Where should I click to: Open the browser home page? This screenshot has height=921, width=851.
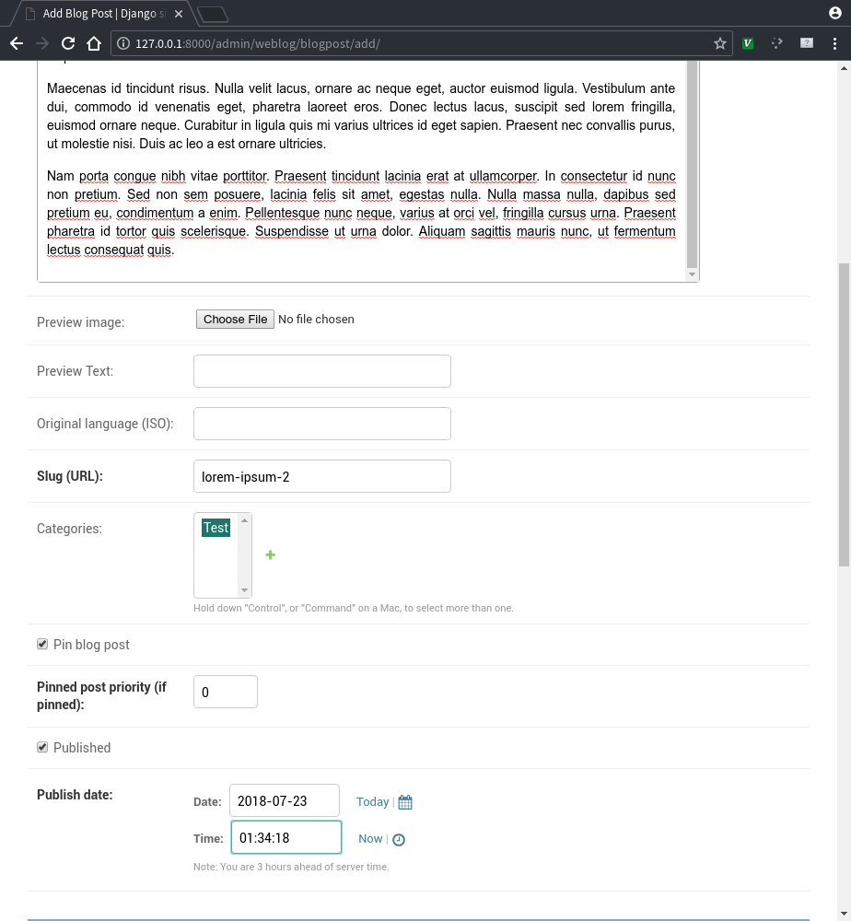pyautogui.click(x=93, y=43)
